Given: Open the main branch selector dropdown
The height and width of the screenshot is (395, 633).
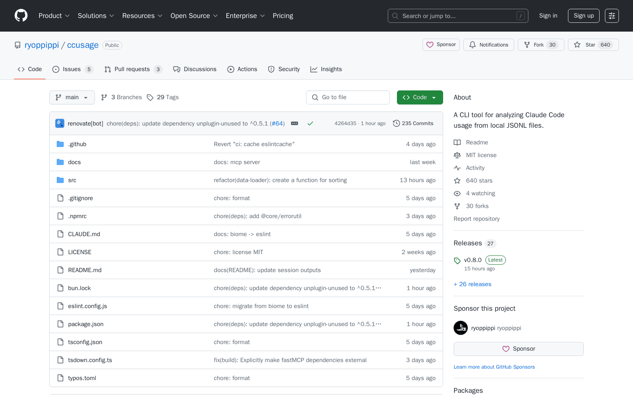Looking at the screenshot, I should 72,97.
